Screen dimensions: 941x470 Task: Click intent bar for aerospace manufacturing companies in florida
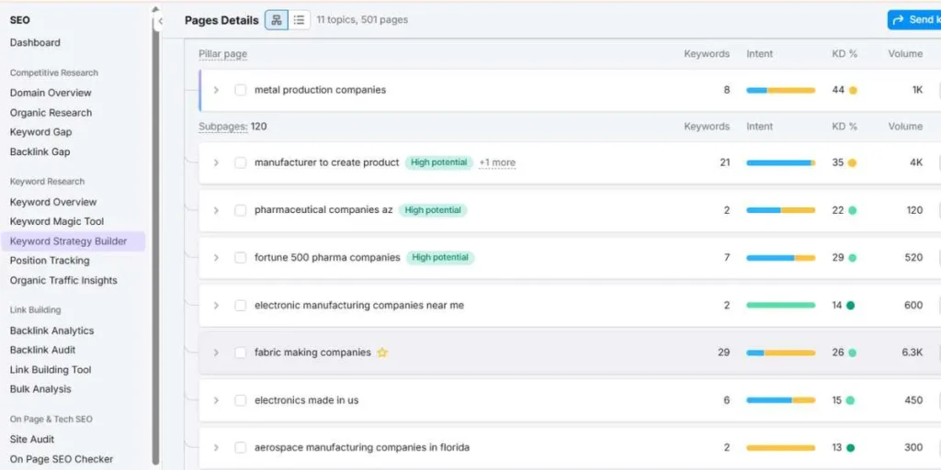click(781, 448)
